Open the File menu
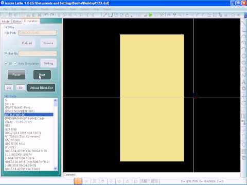 point(5,9)
